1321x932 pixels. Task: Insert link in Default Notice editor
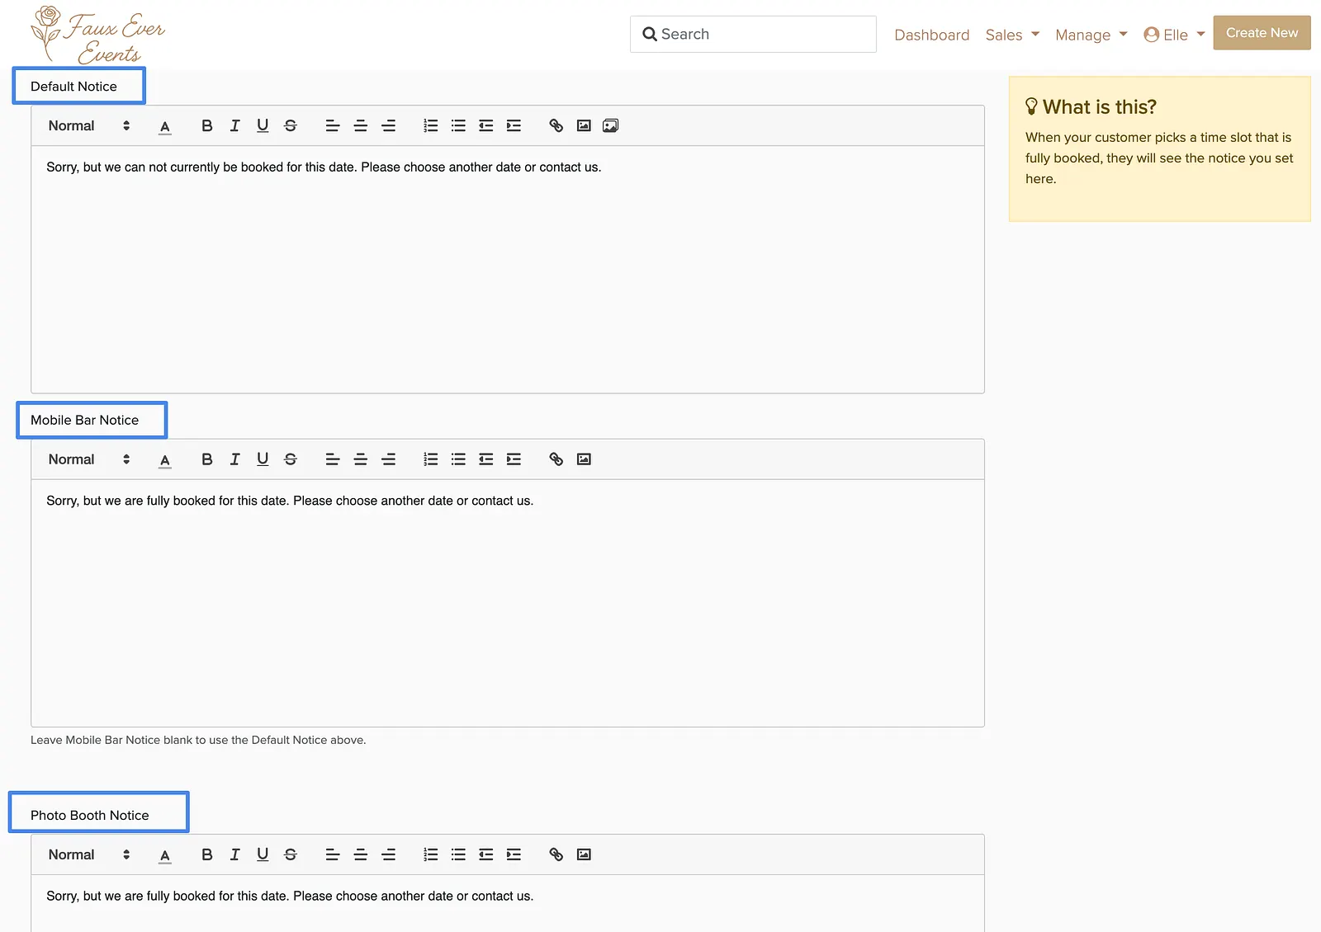556,125
